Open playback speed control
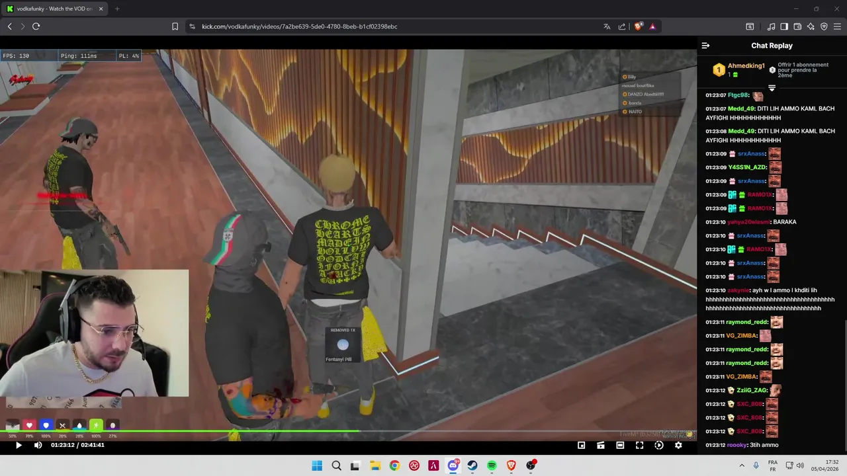Screen dimensions: 847x476 pyautogui.click(x=659, y=445)
